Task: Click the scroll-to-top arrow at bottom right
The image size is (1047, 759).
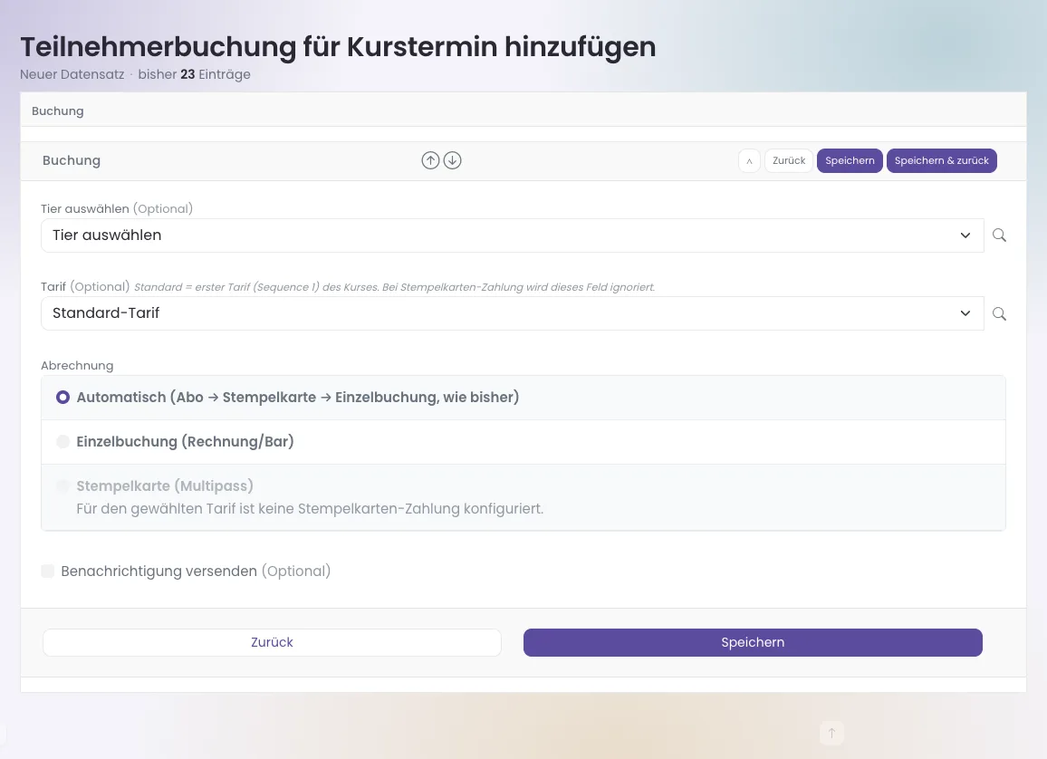Action: tap(831, 733)
